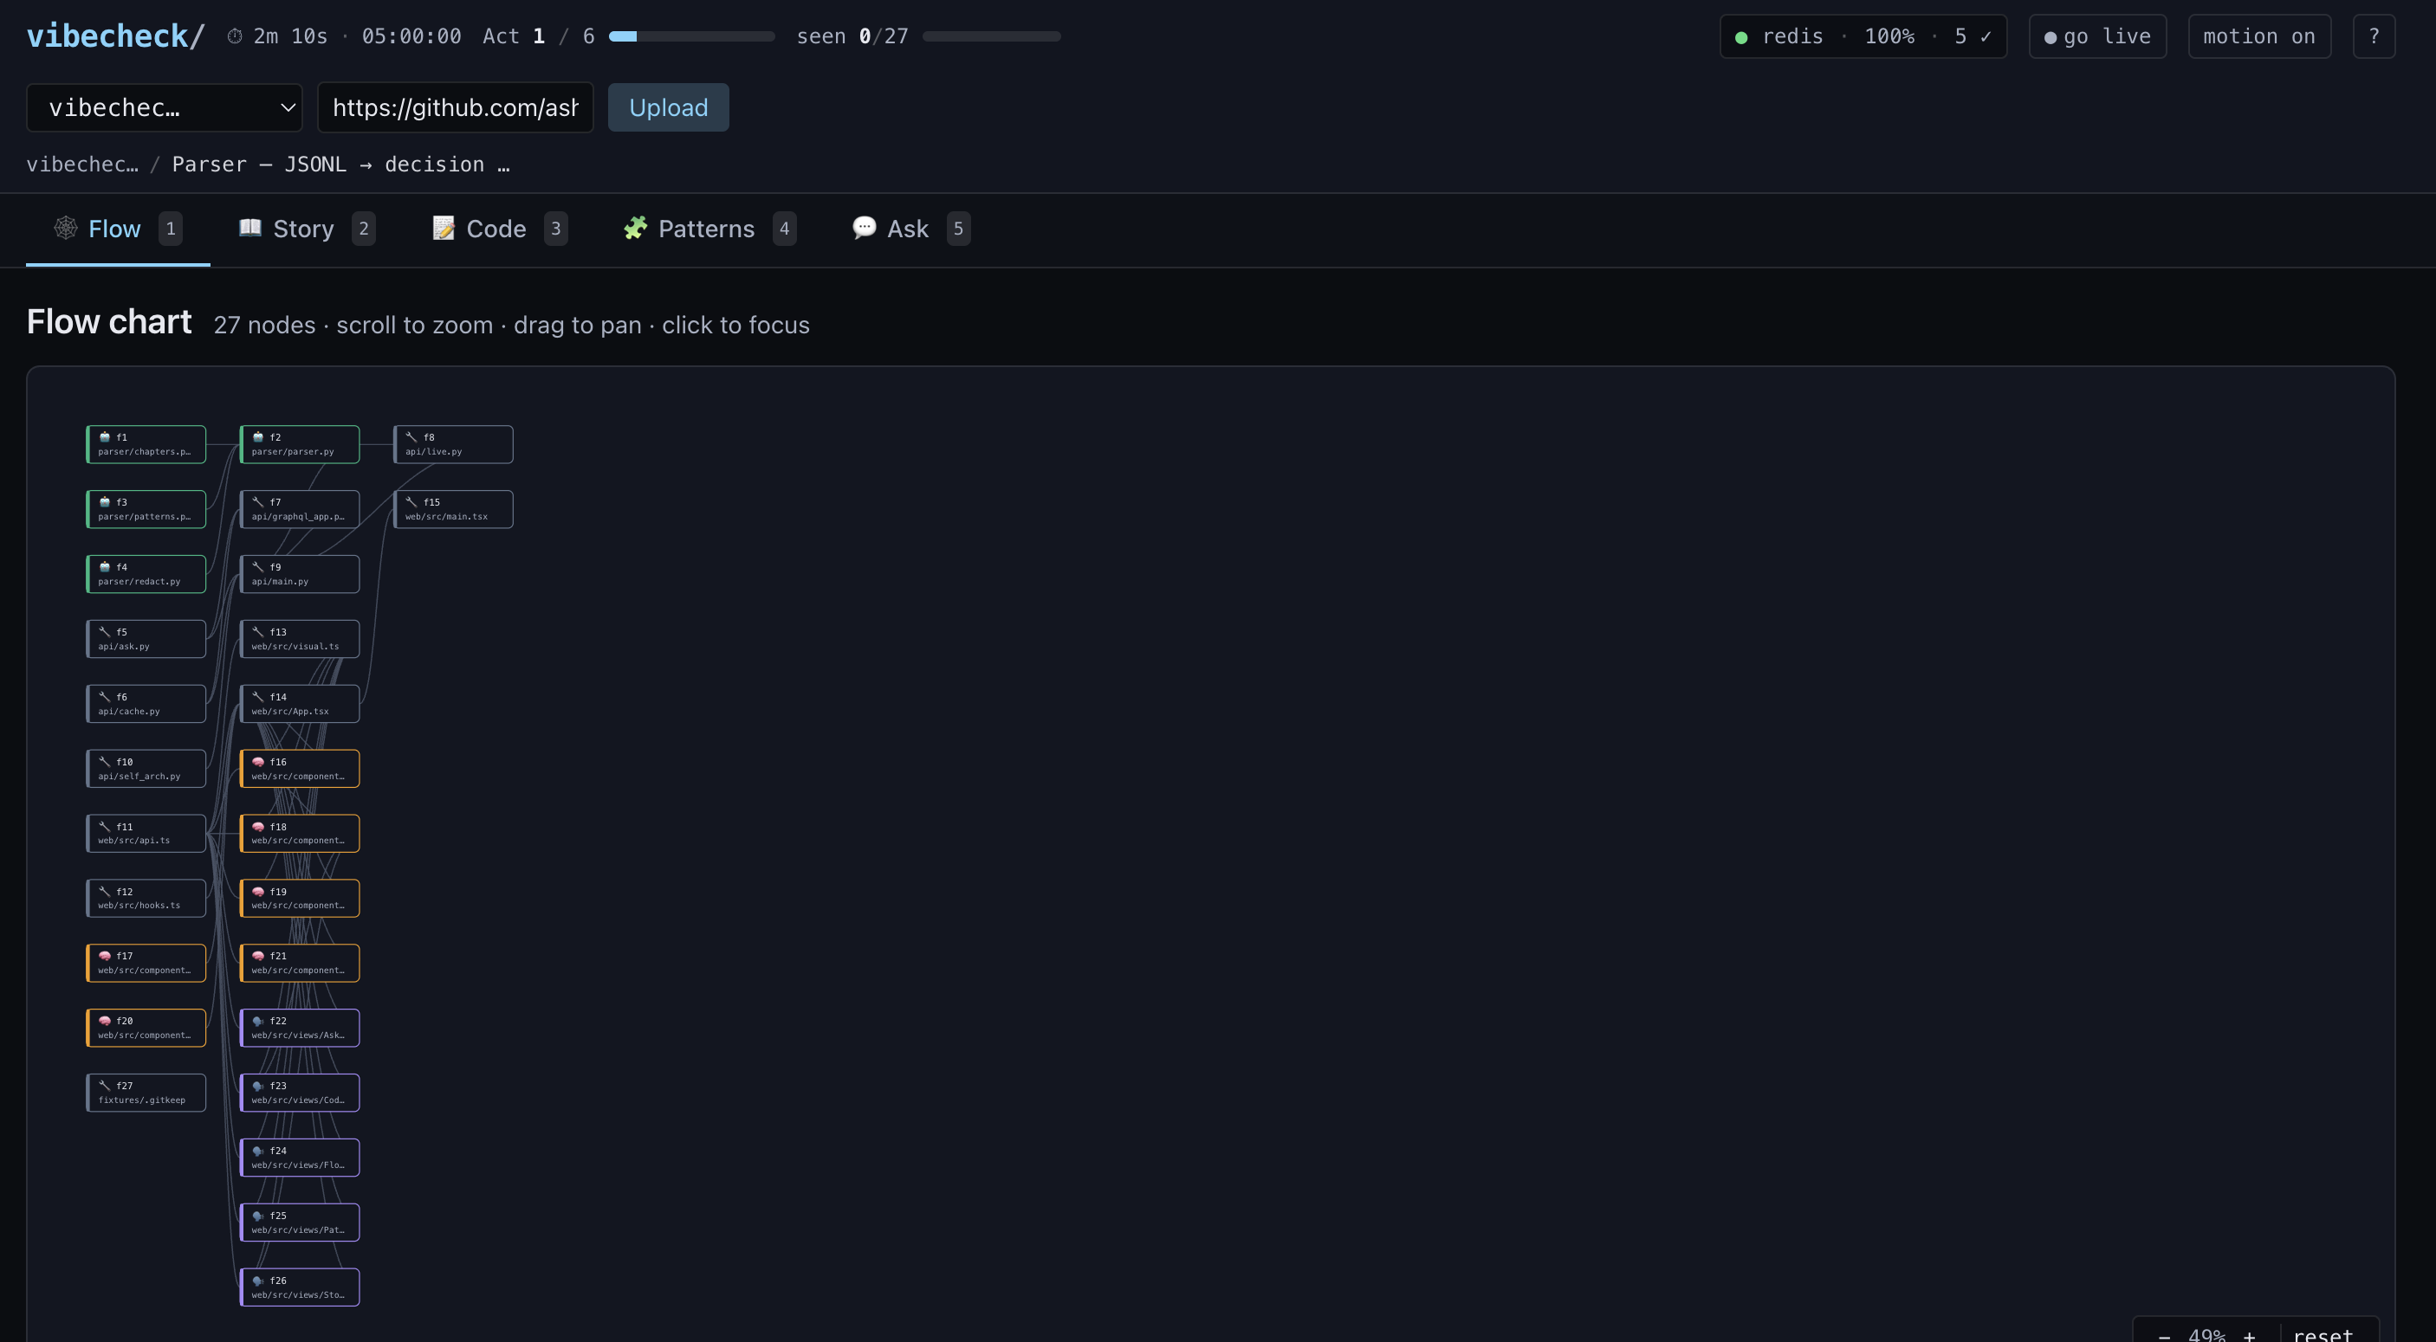Click the wrench icon on node f6
The image size is (2436, 1342).
[105, 696]
